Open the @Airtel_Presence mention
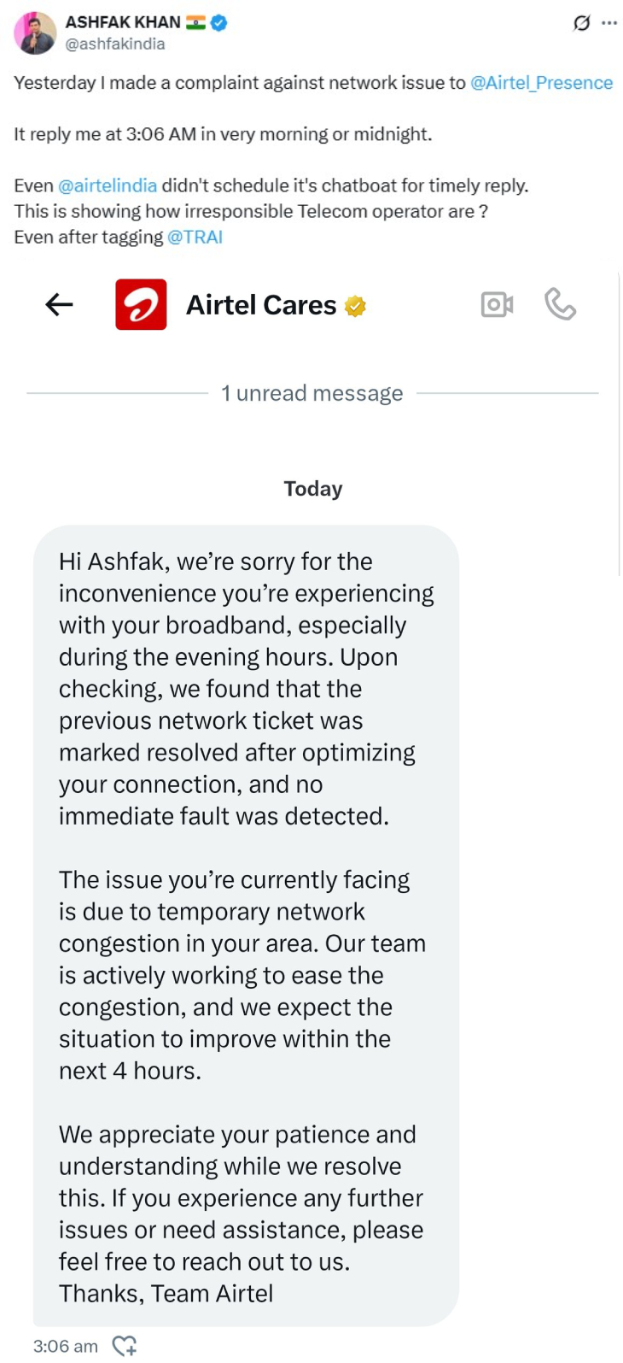 click(x=541, y=83)
